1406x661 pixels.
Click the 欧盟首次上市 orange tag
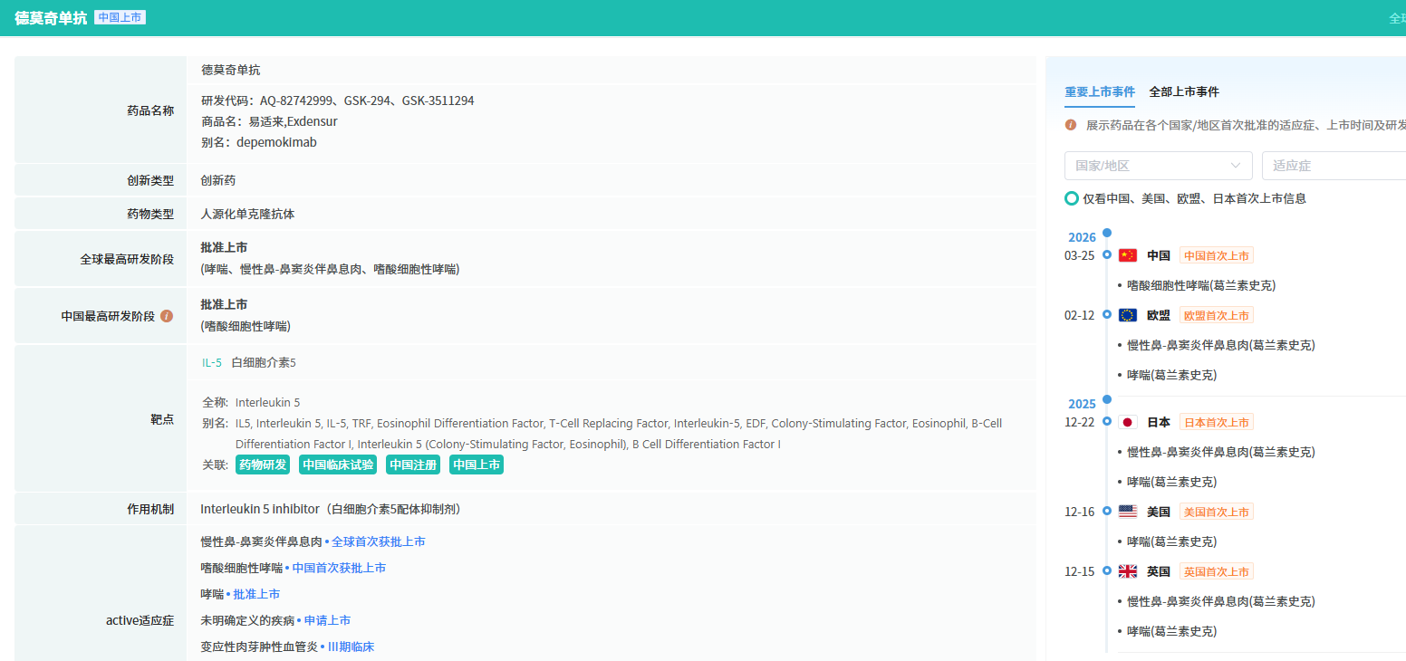1217,315
